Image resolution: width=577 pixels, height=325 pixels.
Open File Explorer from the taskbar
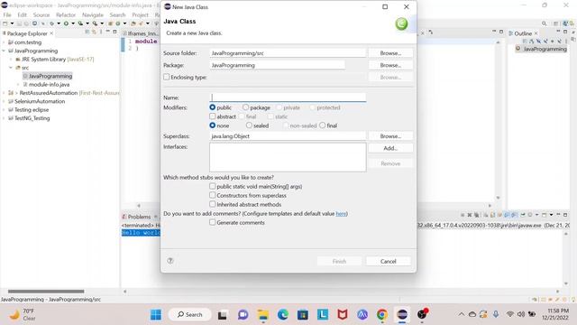point(262,315)
